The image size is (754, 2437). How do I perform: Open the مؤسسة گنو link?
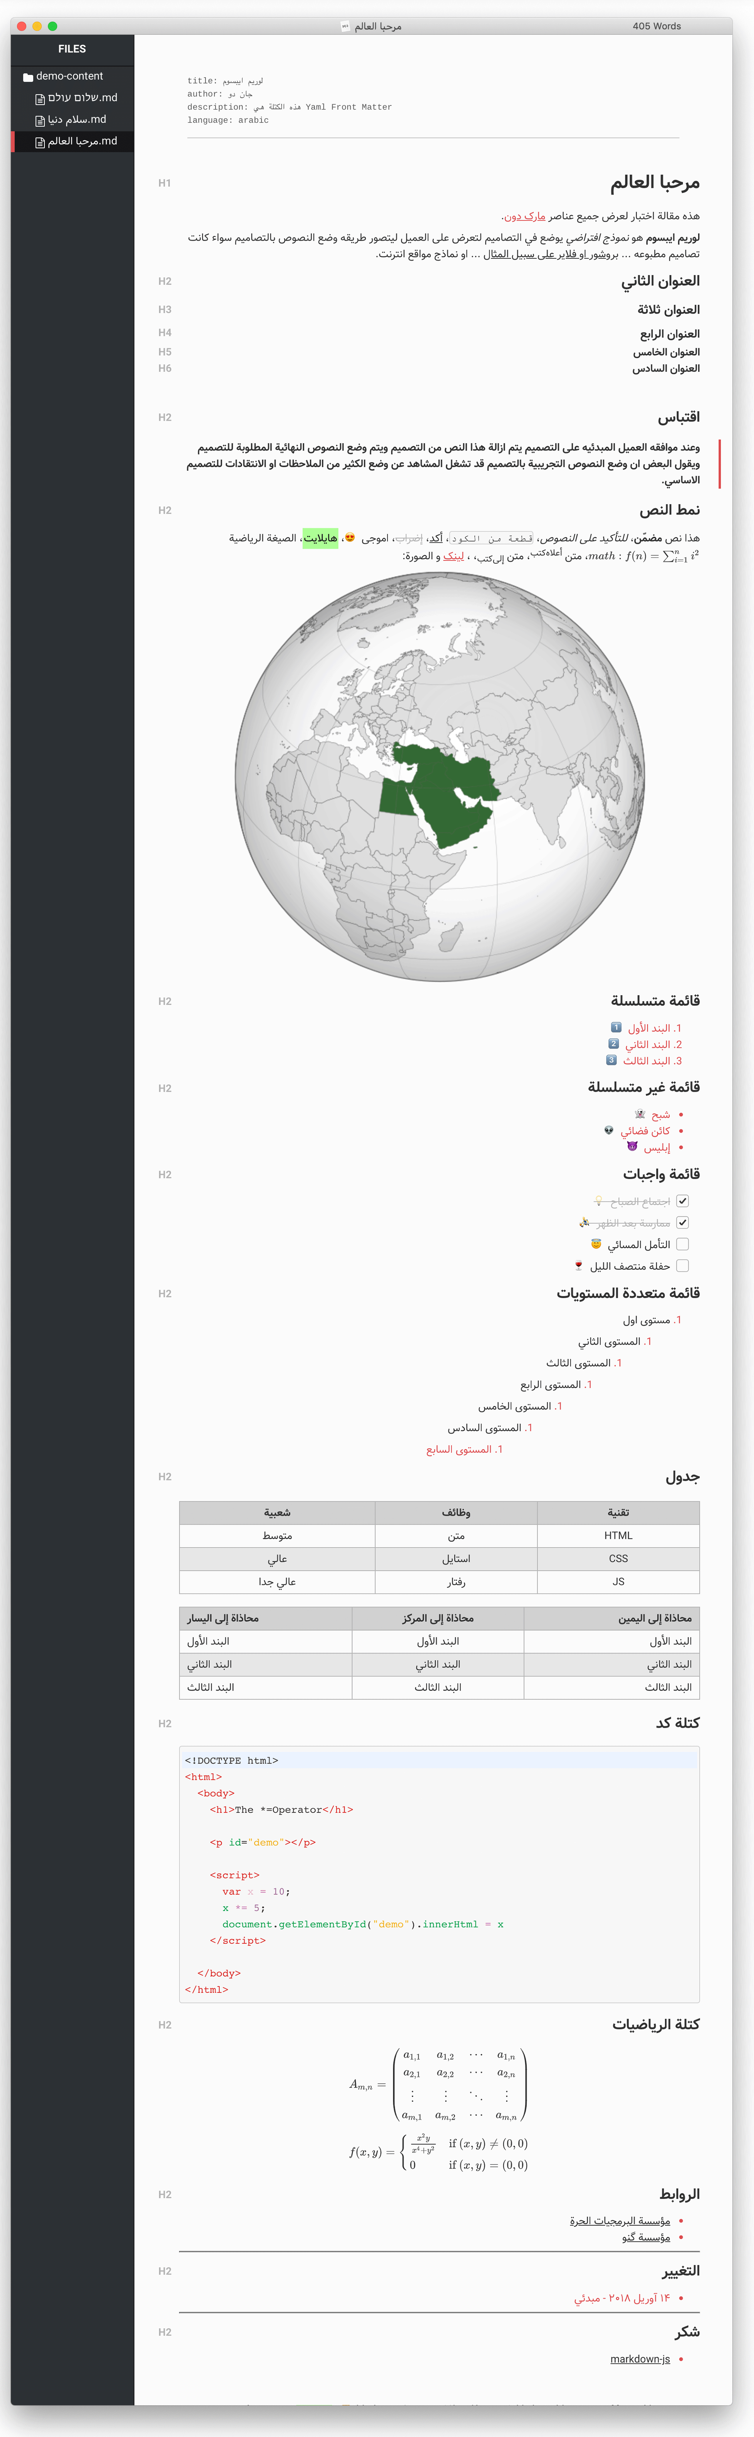(x=646, y=2237)
